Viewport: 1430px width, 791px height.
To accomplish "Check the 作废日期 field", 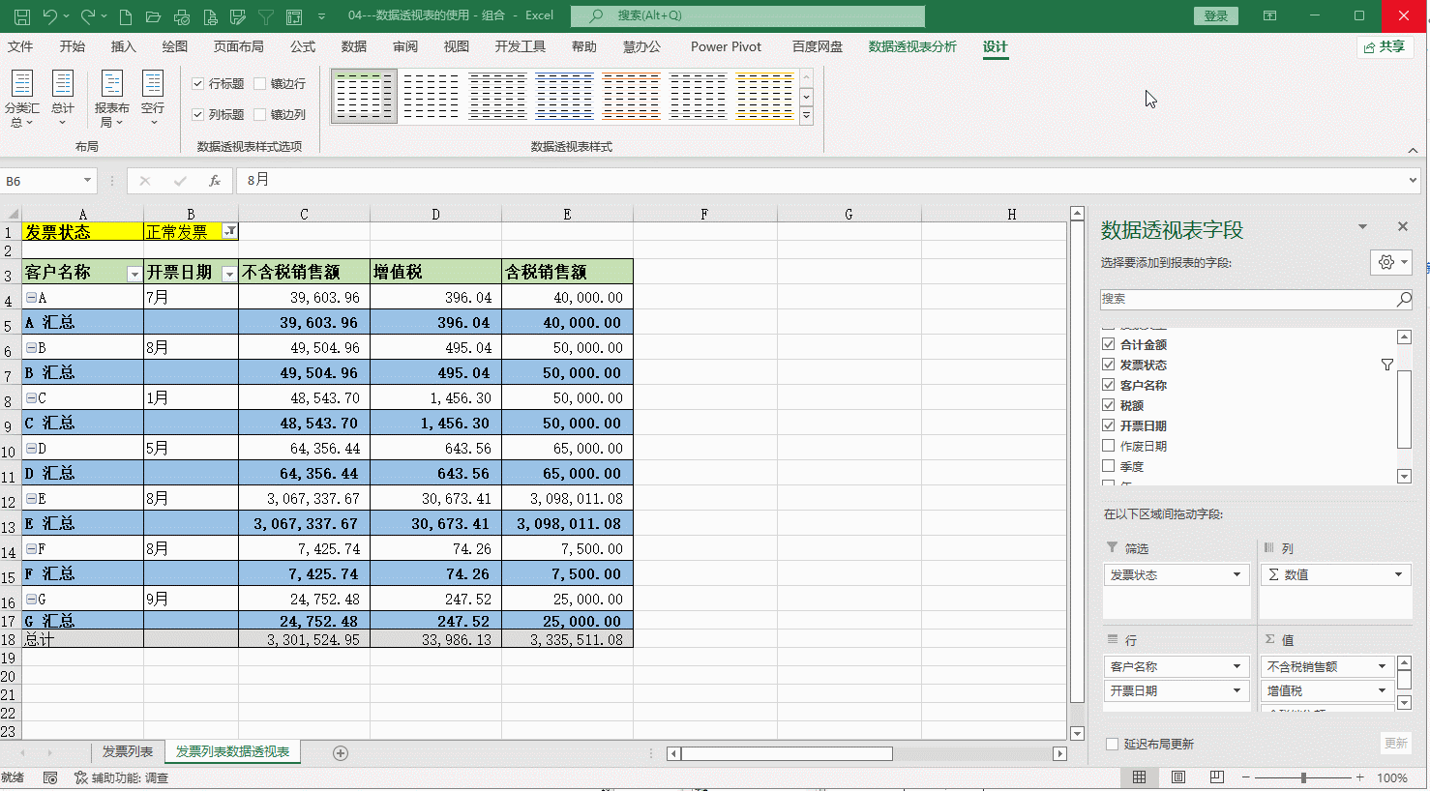I will click(x=1109, y=446).
